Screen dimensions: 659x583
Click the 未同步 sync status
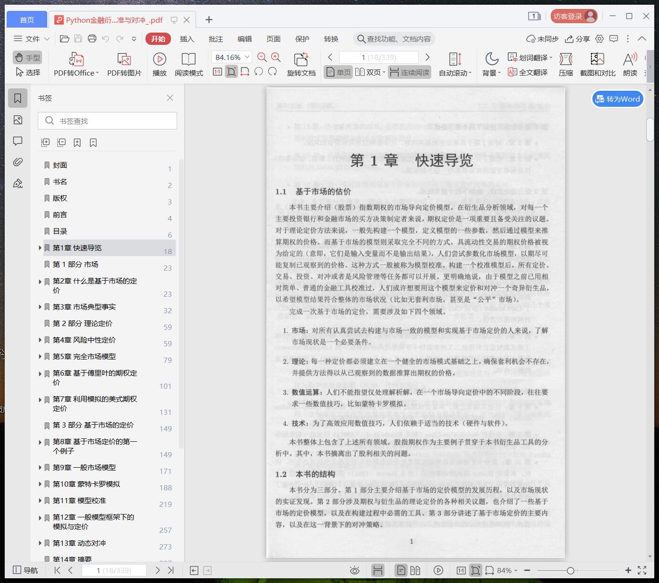coord(542,39)
